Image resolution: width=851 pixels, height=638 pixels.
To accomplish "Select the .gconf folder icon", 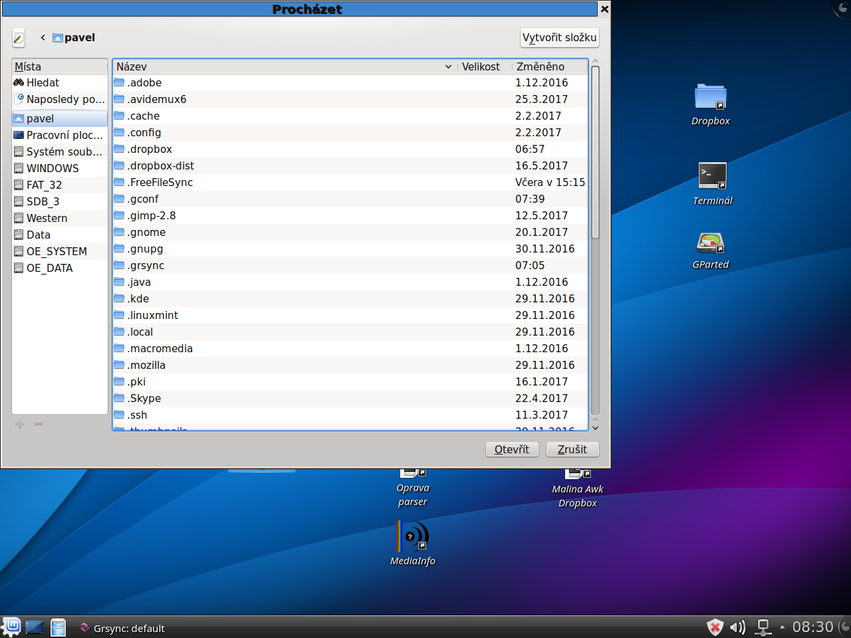I will coord(119,199).
